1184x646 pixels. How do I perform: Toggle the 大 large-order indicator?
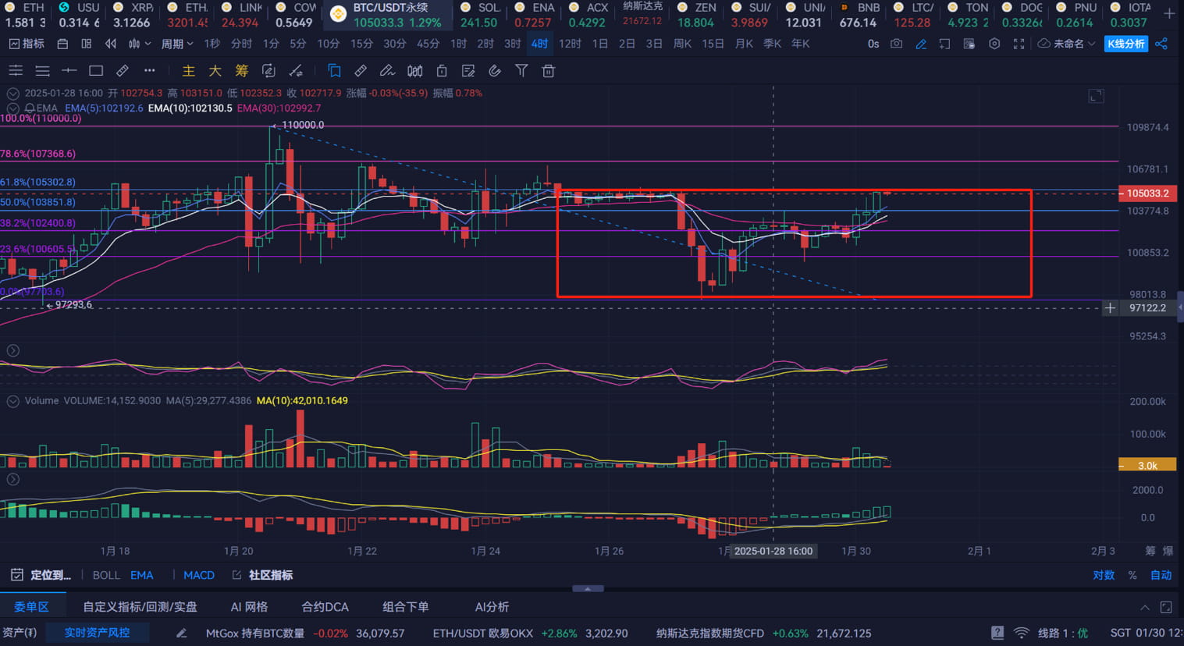(x=215, y=71)
